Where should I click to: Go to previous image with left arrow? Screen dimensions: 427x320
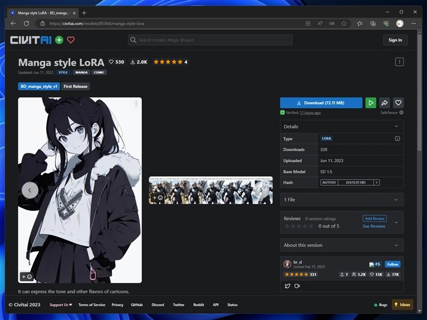tap(30, 190)
